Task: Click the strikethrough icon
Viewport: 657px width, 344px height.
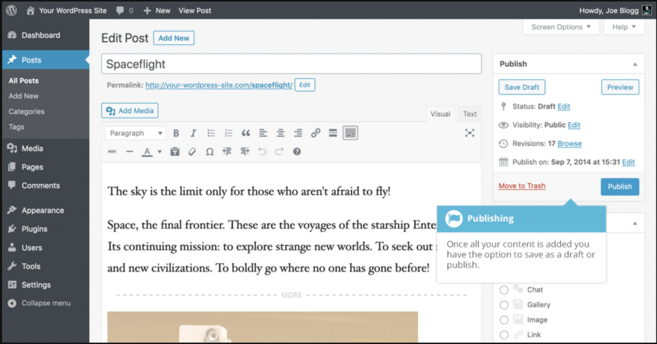Action: click(112, 152)
